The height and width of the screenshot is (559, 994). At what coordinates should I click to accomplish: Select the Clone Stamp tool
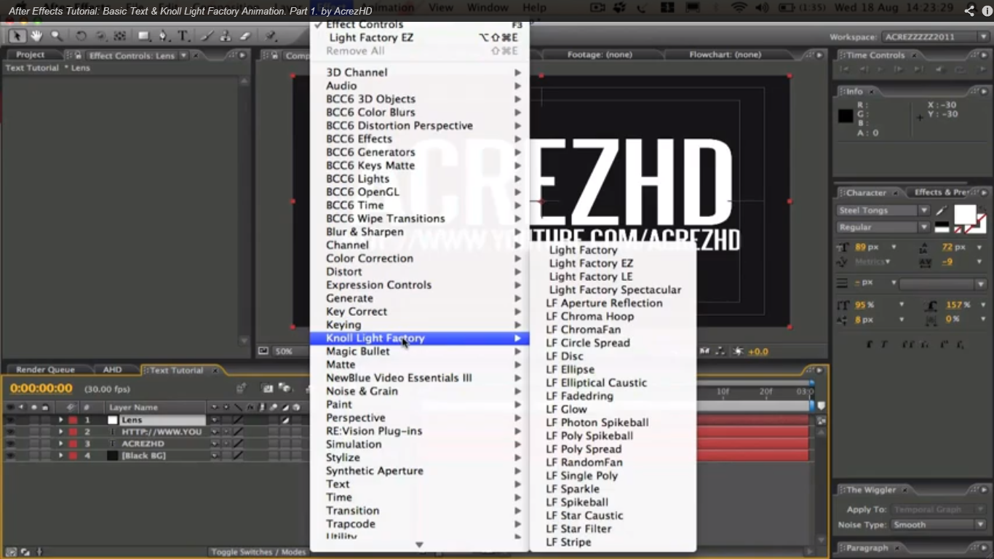(226, 36)
